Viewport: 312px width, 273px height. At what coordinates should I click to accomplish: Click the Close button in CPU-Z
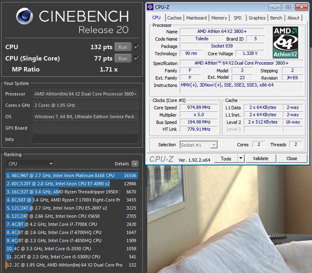click(292, 158)
